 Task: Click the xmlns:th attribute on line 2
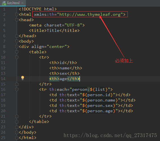[44, 14]
